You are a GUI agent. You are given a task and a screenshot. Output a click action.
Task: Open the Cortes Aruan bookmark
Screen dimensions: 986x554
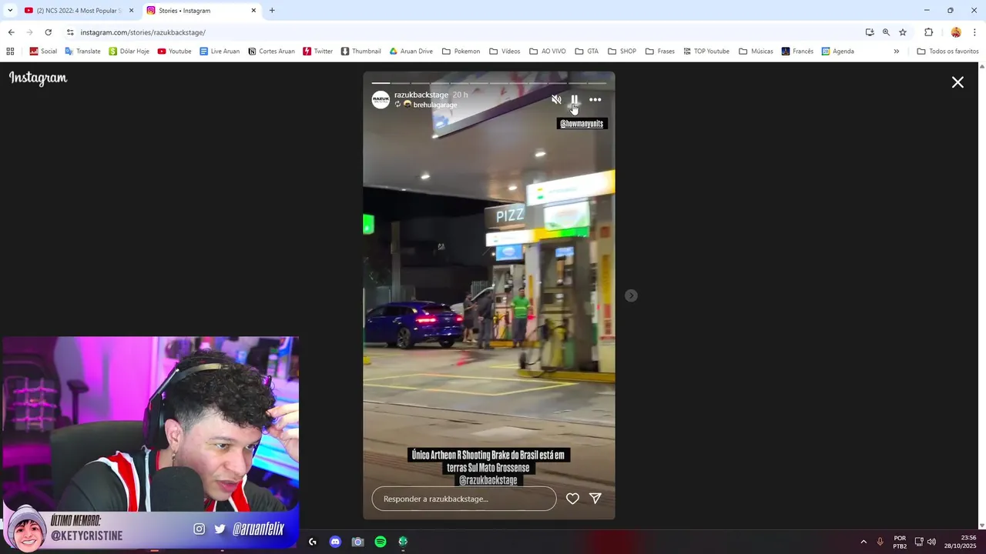271,52
